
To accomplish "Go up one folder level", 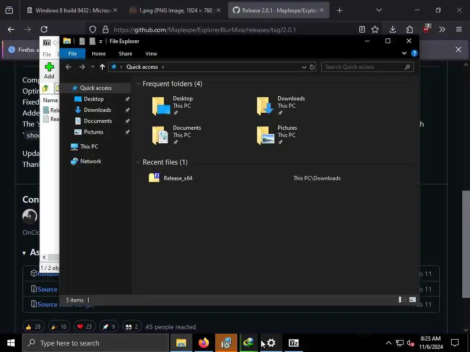I will click(102, 67).
